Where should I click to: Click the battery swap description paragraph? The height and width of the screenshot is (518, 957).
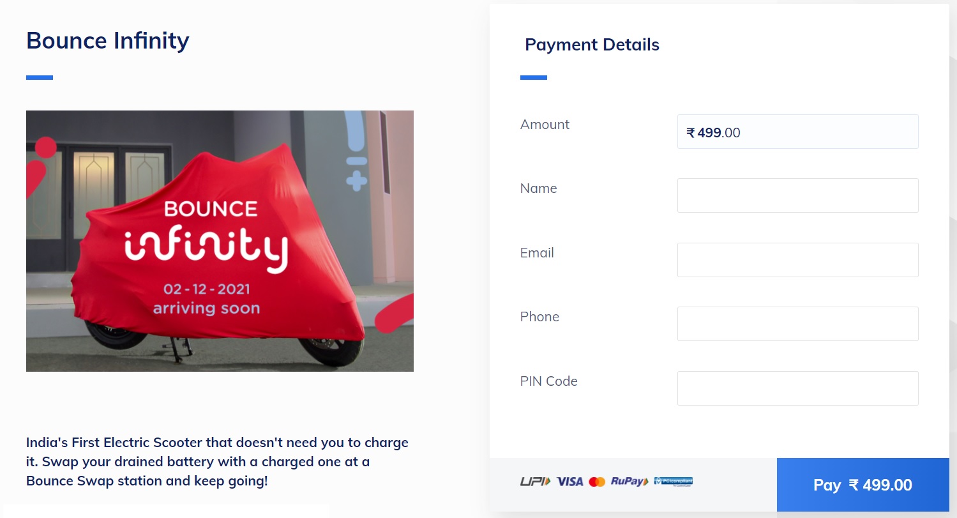coord(217,462)
